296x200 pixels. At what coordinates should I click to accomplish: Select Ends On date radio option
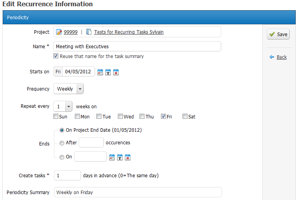[x=62, y=157]
